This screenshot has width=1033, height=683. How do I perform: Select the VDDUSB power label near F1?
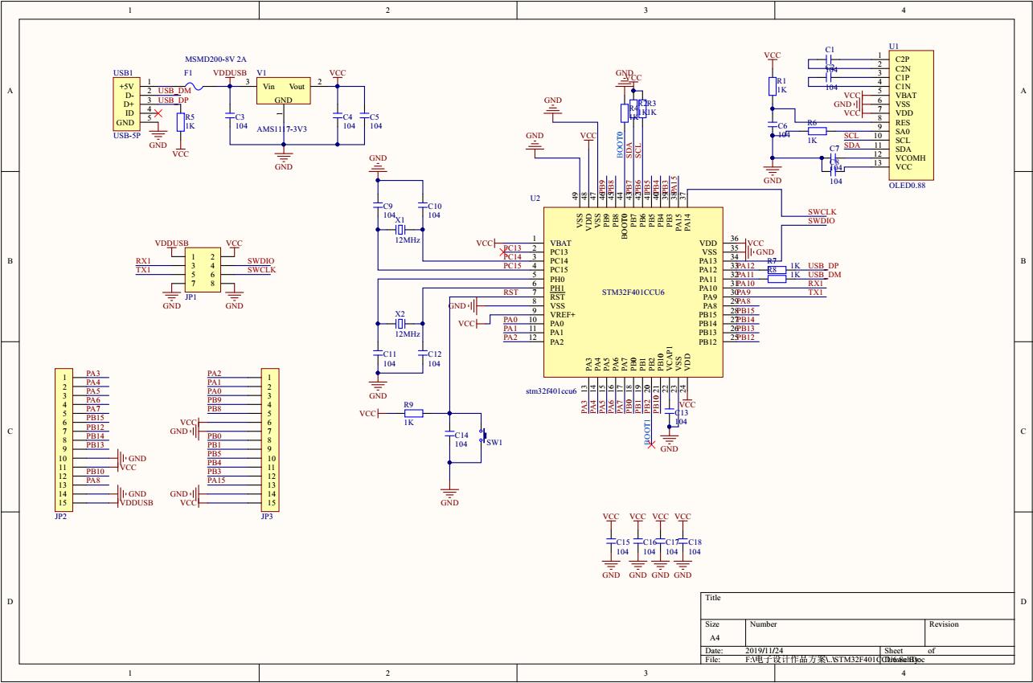(x=229, y=72)
